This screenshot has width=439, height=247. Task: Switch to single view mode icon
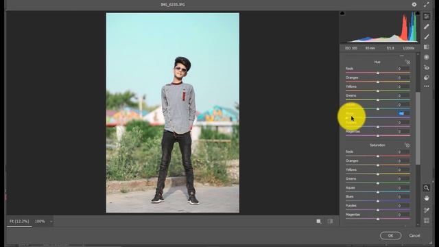(x=318, y=222)
